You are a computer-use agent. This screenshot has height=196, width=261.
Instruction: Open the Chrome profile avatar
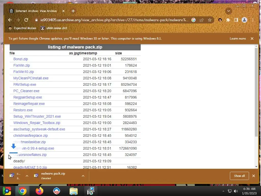pyautogui.click(x=244, y=20)
